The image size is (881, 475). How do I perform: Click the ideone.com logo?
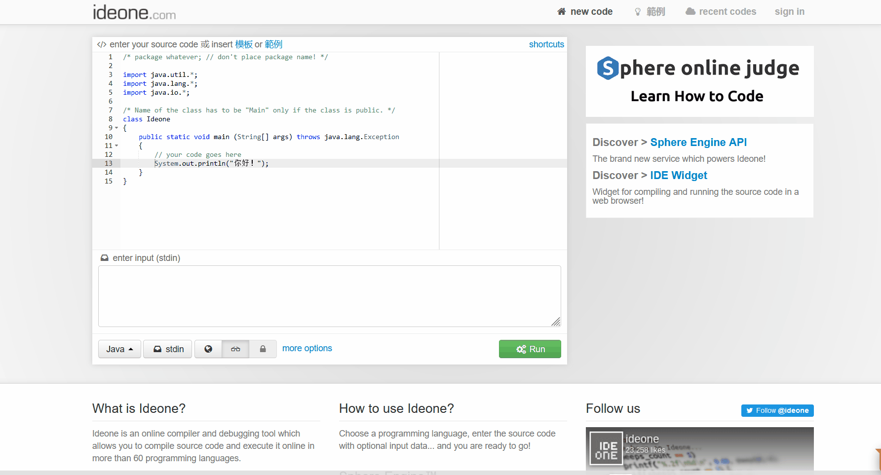[x=134, y=12]
